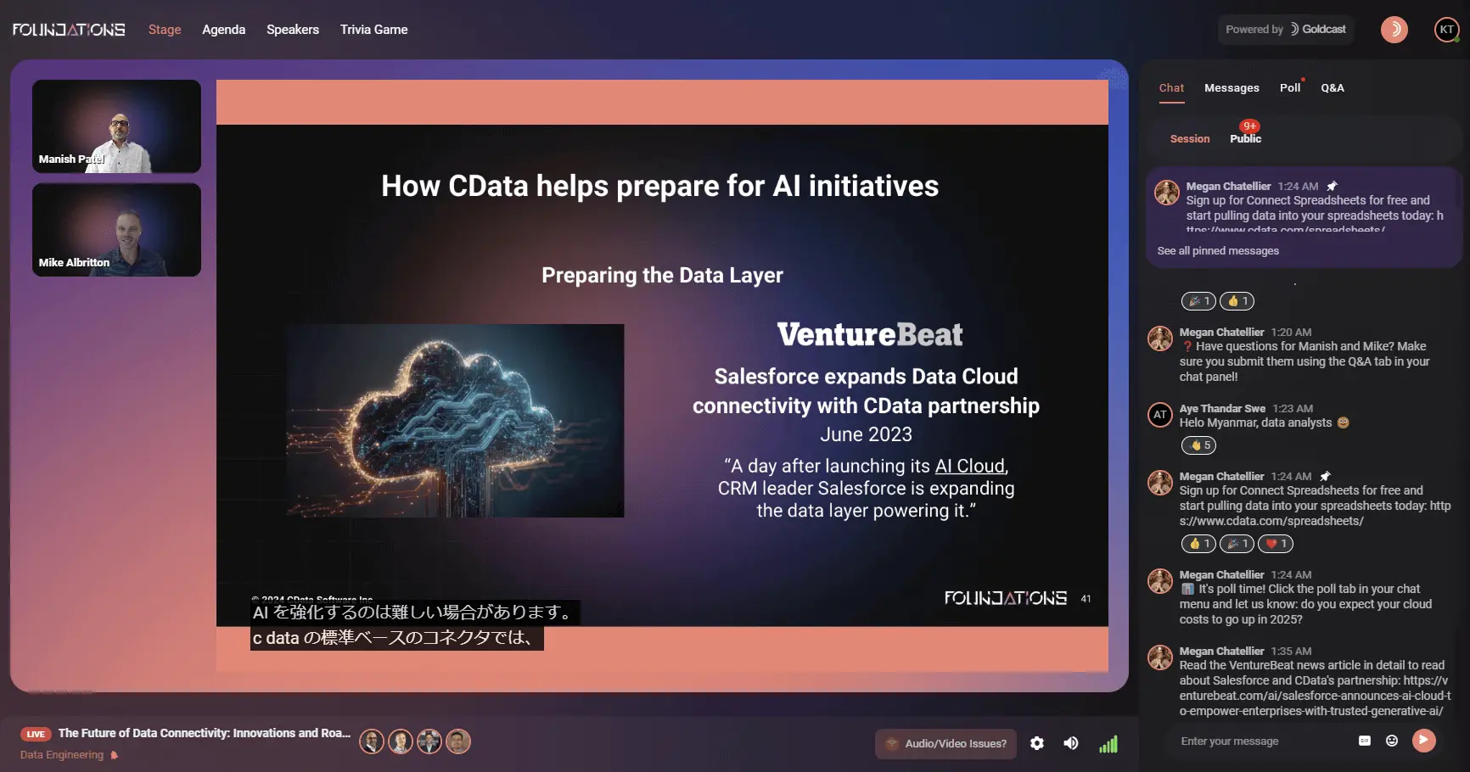Click the orange Goldcast circle icon

(x=1394, y=30)
